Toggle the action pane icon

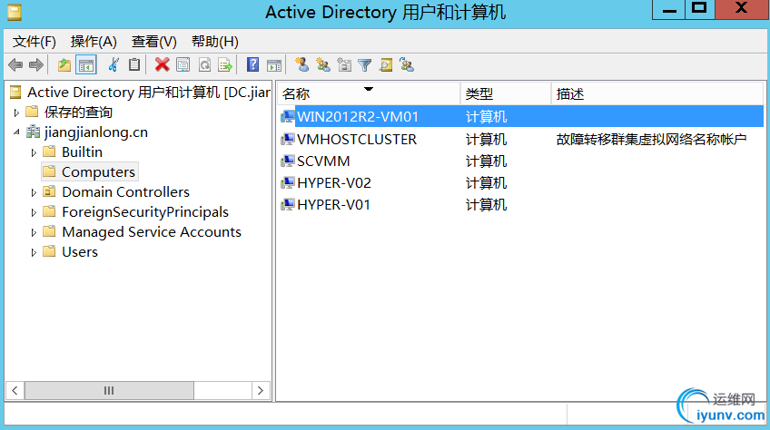coord(274,64)
